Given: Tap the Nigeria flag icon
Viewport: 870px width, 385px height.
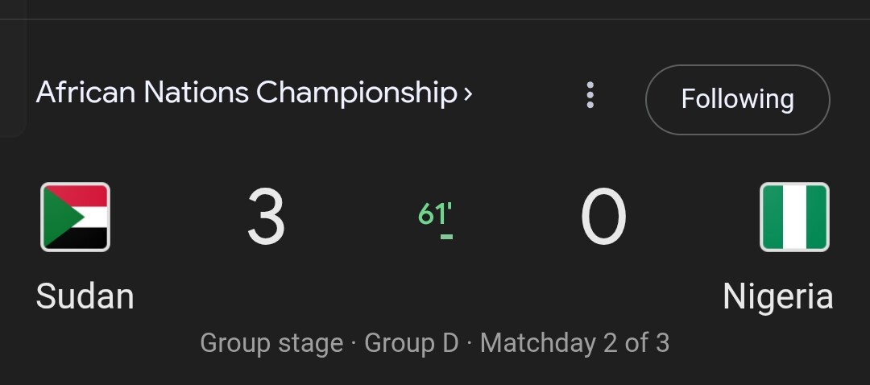Looking at the screenshot, I should (x=794, y=217).
